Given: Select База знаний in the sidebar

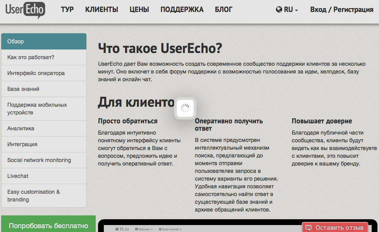Looking at the screenshot, I should 44,89.
